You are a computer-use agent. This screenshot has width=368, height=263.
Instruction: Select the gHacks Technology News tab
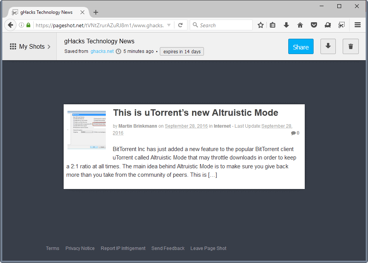pos(46,12)
